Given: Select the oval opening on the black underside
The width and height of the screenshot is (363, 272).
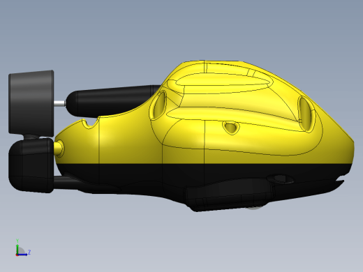Looking at the screenshot, I should (280, 179).
